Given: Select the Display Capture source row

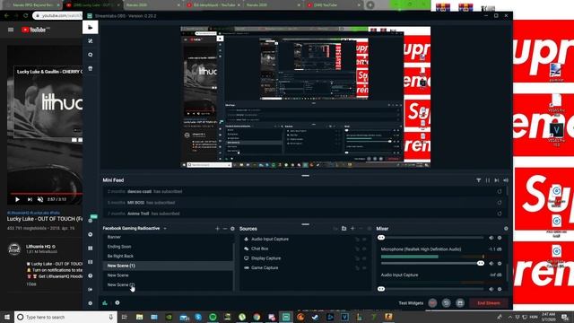Looking at the screenshot, I should [305, 258].
